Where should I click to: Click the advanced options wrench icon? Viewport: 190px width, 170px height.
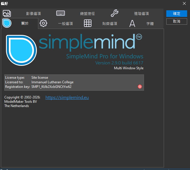[114, 13]
